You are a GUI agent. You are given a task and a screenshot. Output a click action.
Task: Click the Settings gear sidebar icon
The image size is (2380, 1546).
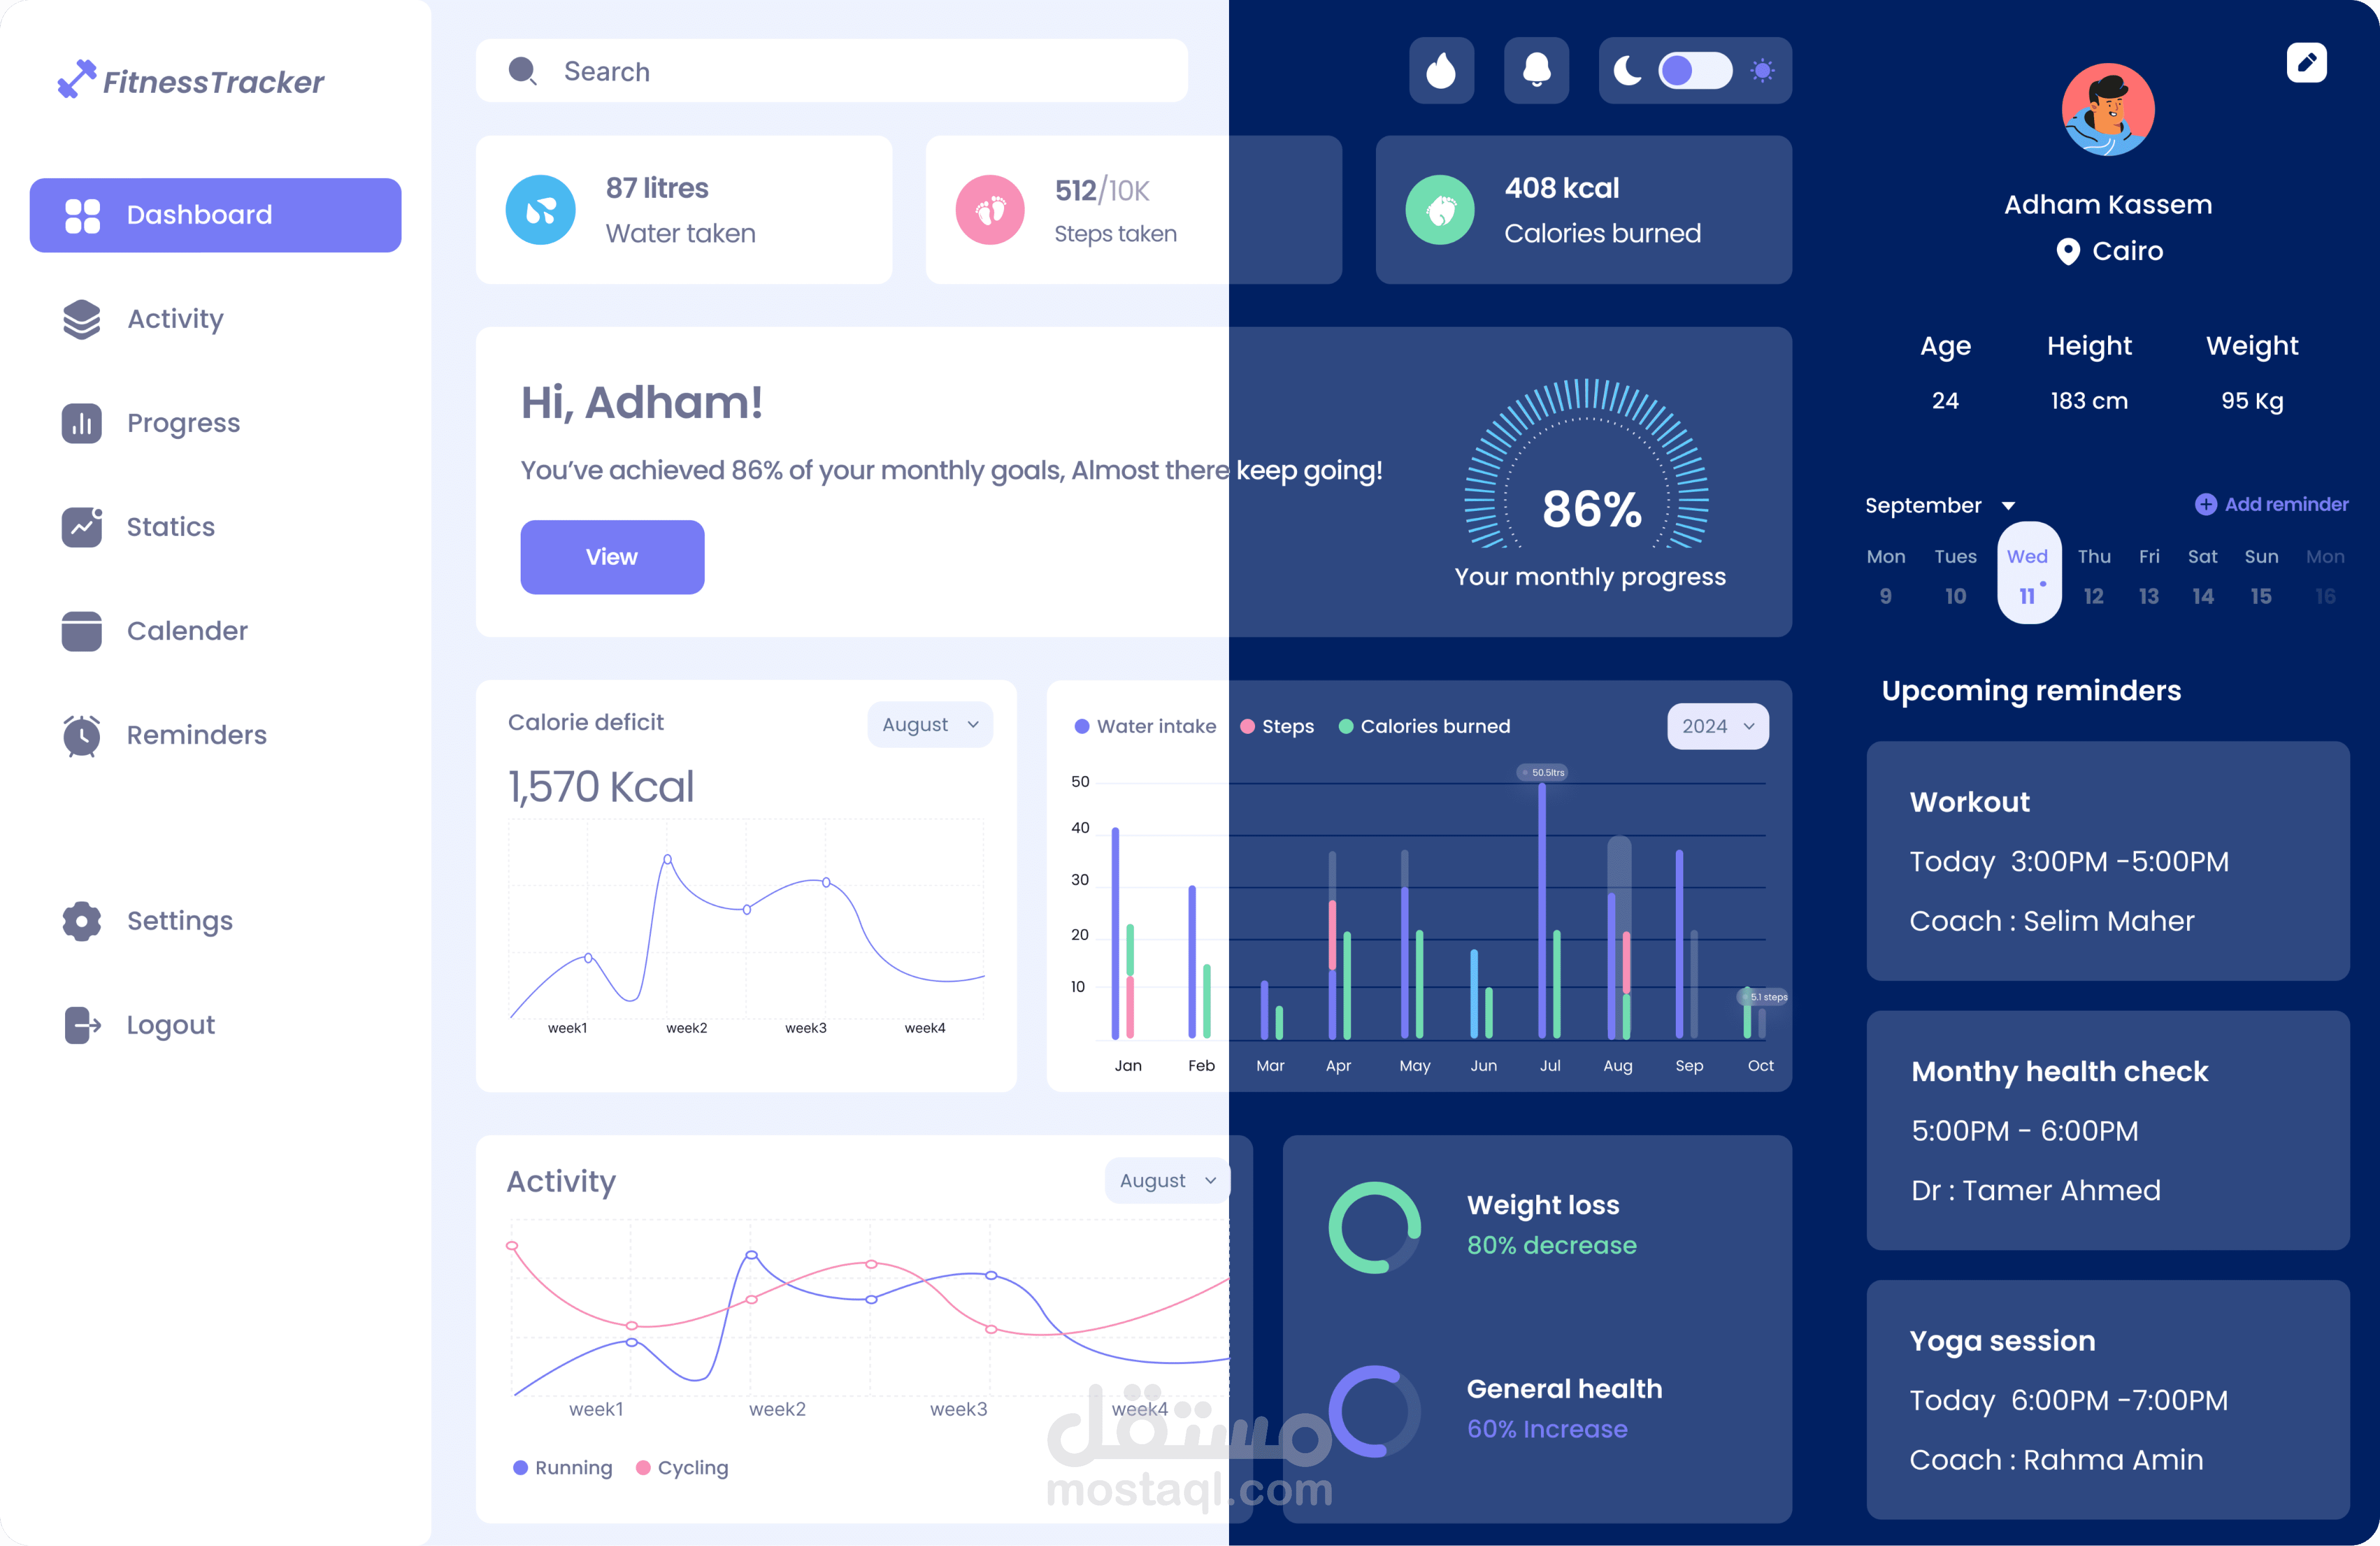[81, 920]
